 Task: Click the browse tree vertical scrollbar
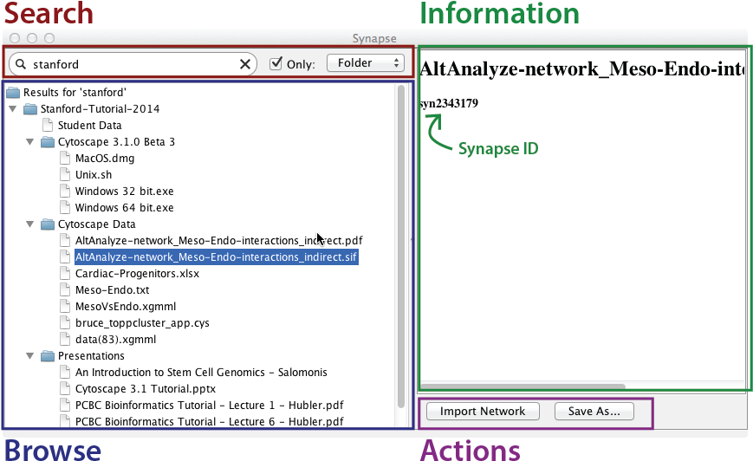[x=401, y=246]
